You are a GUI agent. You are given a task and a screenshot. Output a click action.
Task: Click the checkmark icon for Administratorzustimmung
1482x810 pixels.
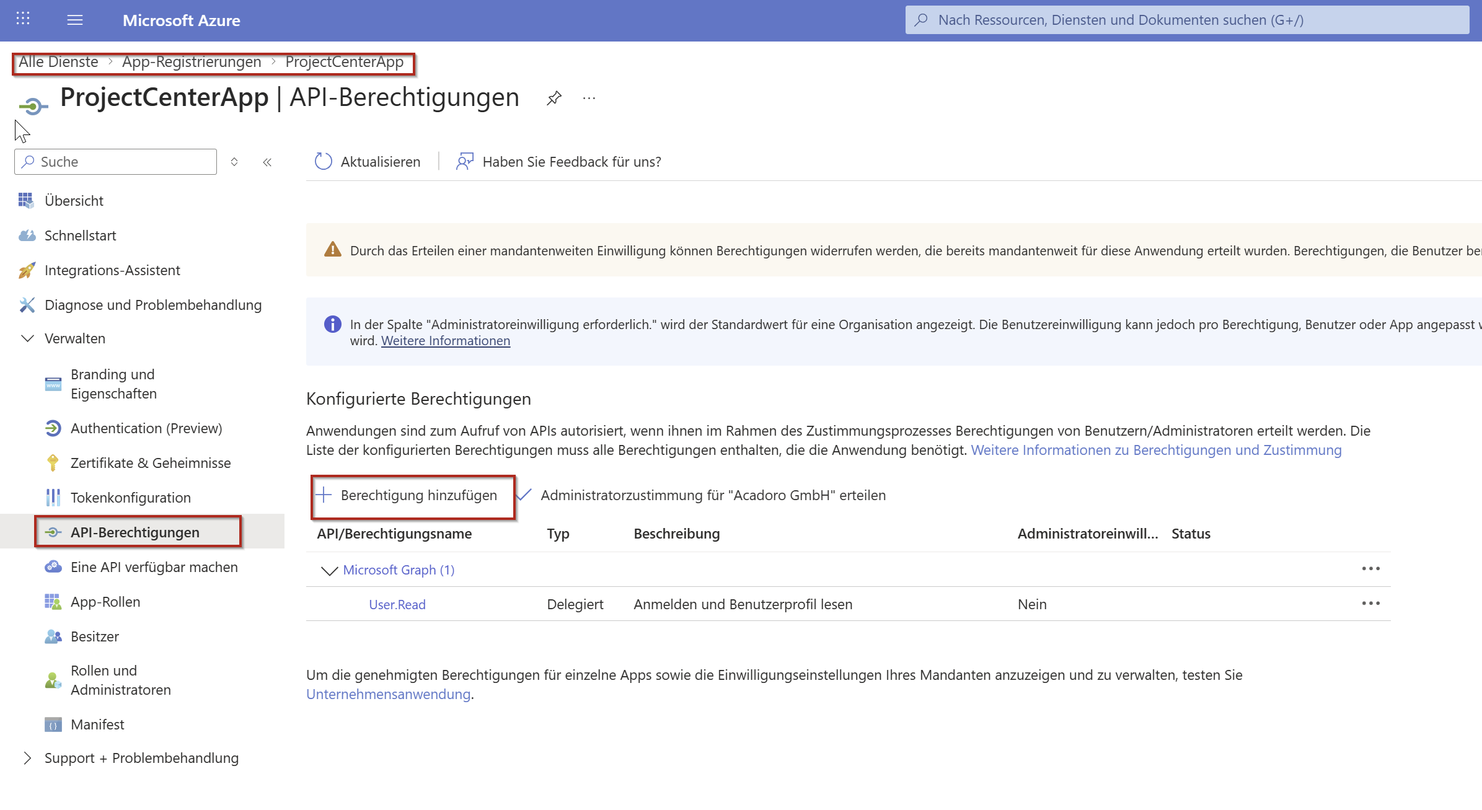pyautogui.click(x=524, y=495)
